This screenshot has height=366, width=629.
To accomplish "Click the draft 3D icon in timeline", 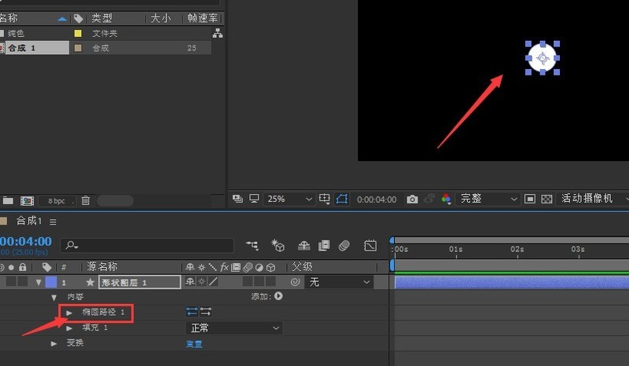I will point(278,245).
